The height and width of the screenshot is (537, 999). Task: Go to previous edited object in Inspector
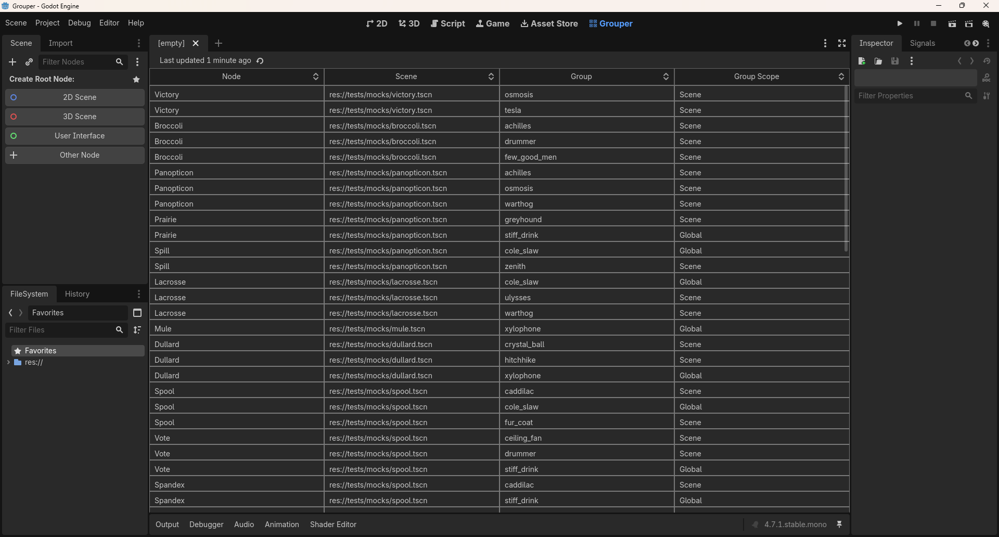(959, 61)
